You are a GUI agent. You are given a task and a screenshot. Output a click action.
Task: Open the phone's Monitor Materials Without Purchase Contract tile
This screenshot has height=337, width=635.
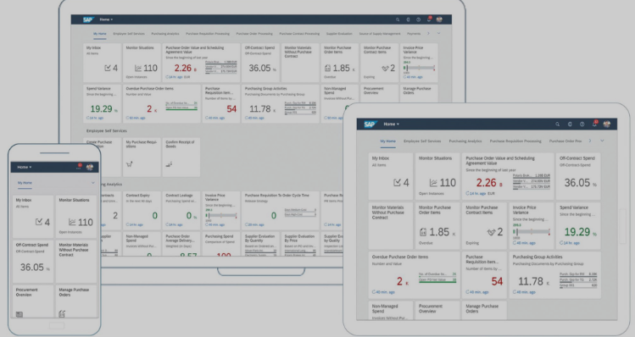(x=75, y=261)
